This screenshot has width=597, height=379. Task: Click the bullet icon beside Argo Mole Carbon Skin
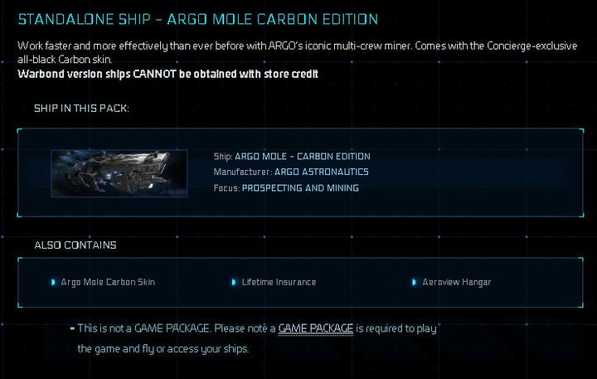54,282
